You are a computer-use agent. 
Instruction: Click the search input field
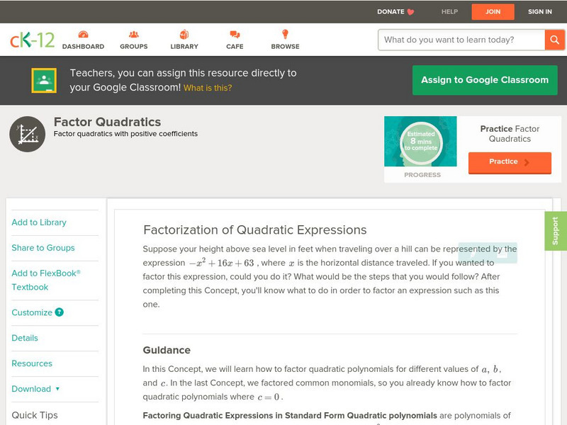pyautogui.click(x=461, y=40)
